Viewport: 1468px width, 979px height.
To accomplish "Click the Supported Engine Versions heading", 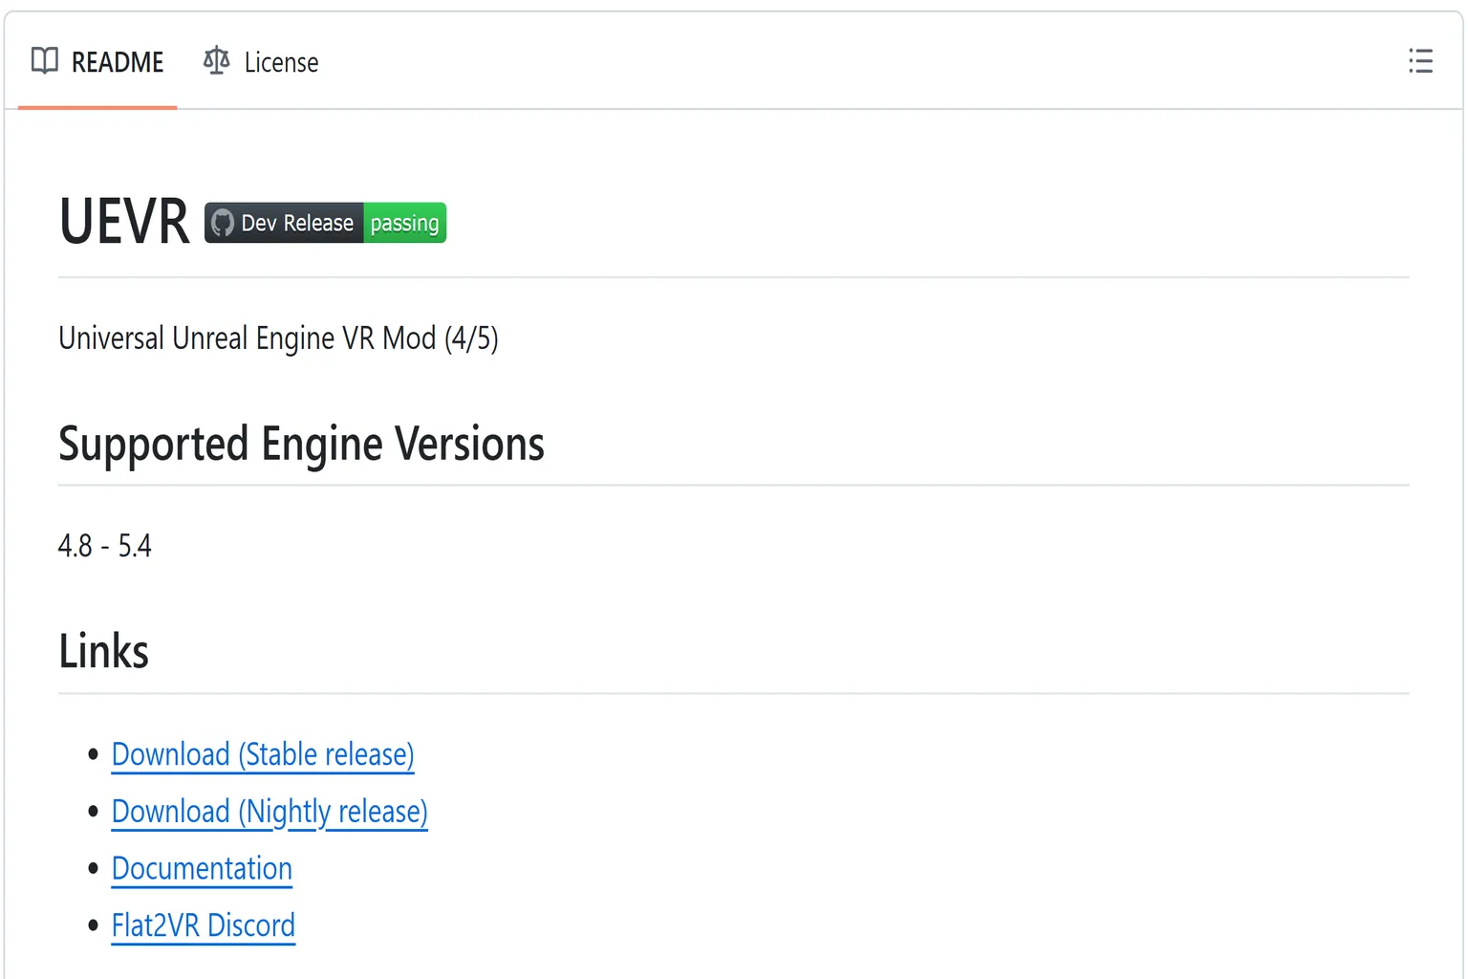I will coord(301,445).
